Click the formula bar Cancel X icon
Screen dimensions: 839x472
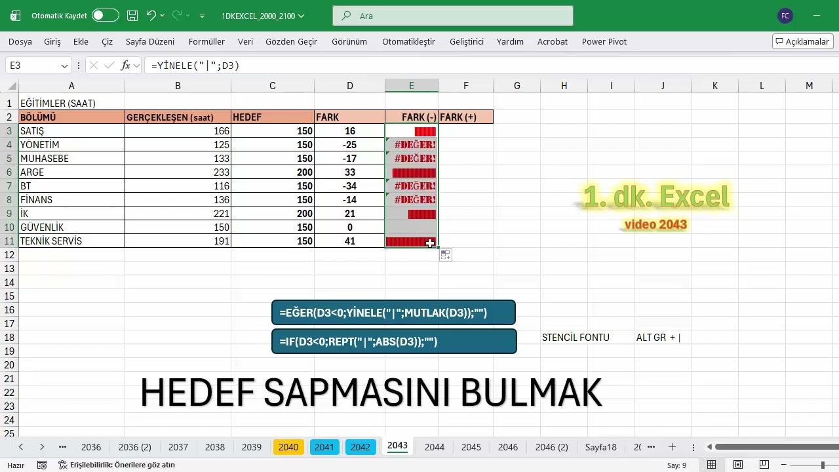(x=94, y=66)
